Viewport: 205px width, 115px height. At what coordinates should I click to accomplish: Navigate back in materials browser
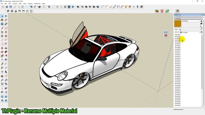point(176,32)
